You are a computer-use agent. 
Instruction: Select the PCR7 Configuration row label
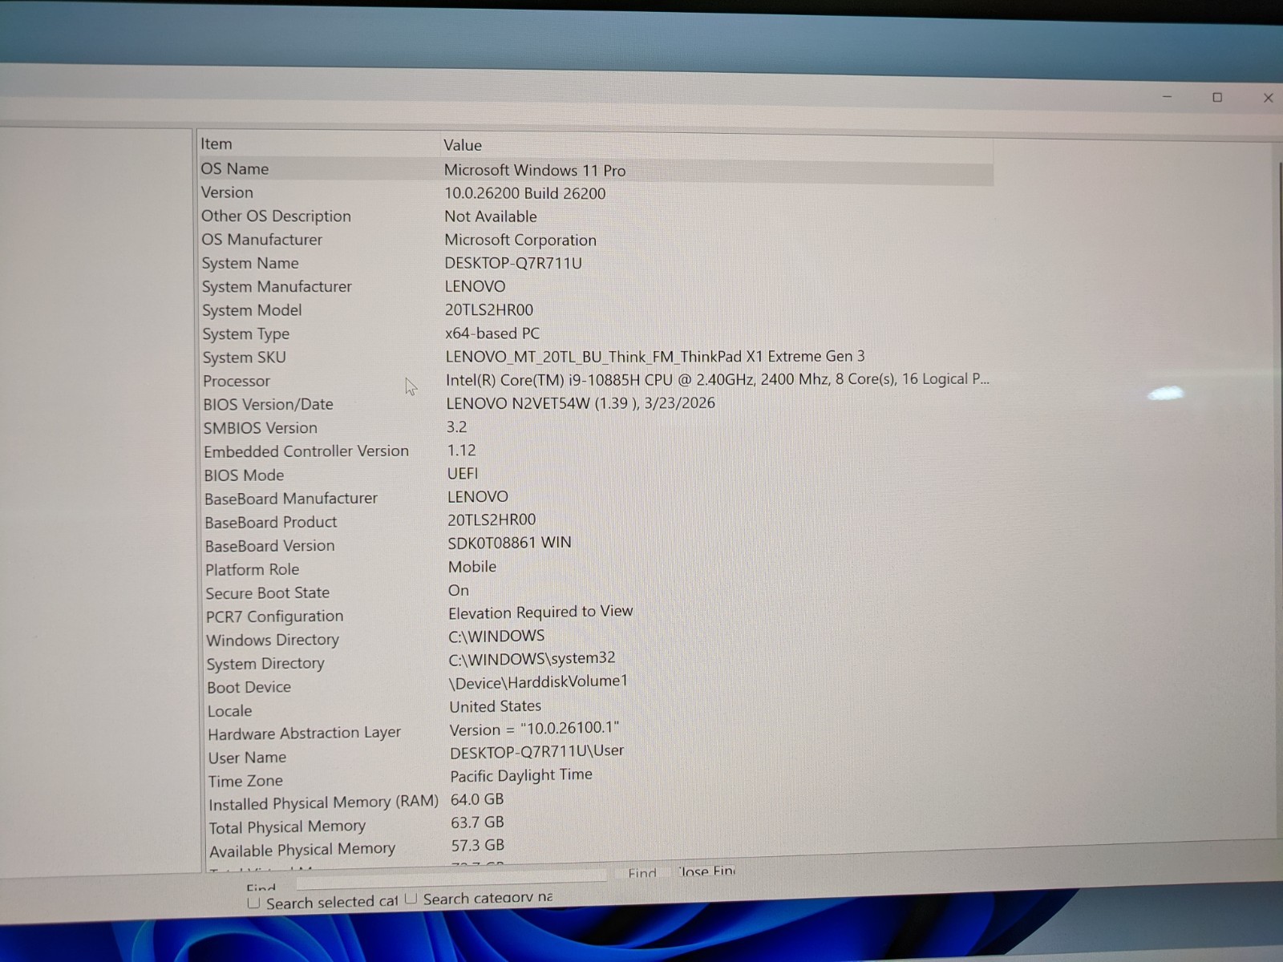click(274, 616)
